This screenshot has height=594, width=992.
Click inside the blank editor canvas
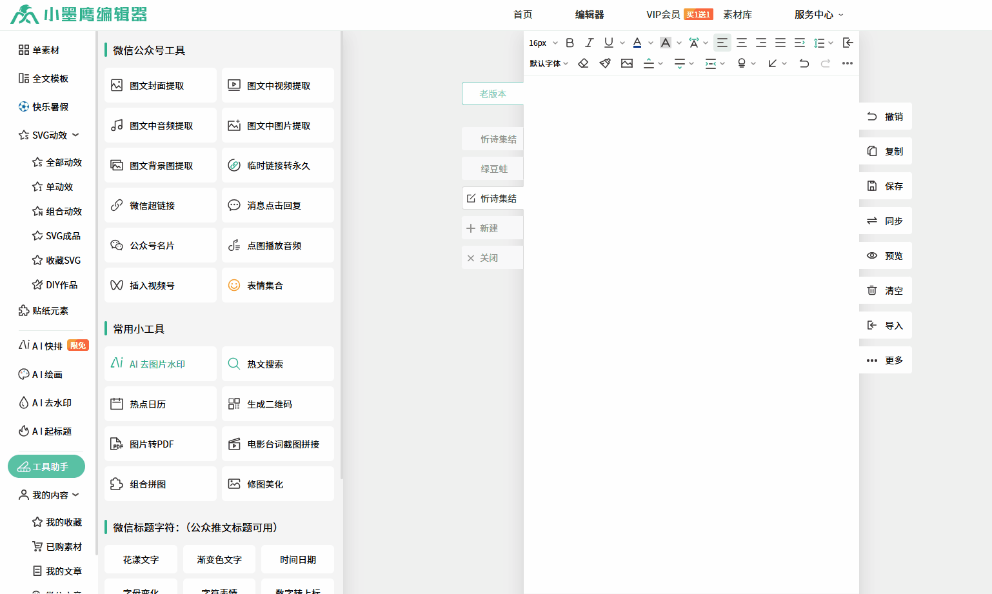(691, 334)
